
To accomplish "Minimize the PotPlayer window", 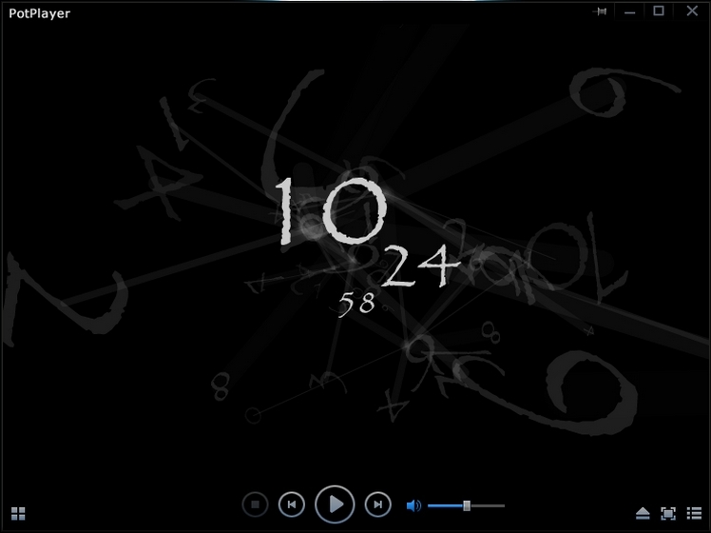I will coord(629,11).
